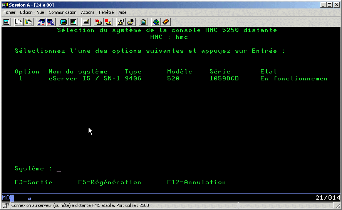Open the Aide menu
Viewport: 342px width, 210px height.
[x=122, y=12]
